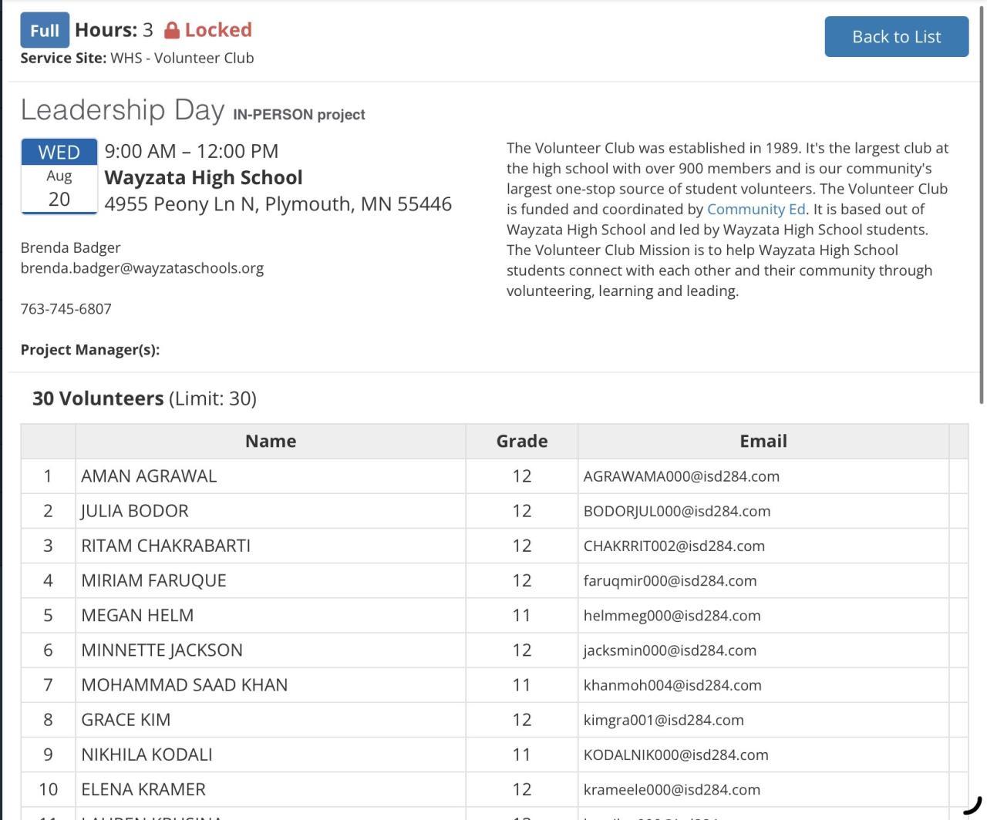987x820 pixels.
Task: Click MIRIAM FARUQUE's email cell
Action: click(x=669, y=581)
